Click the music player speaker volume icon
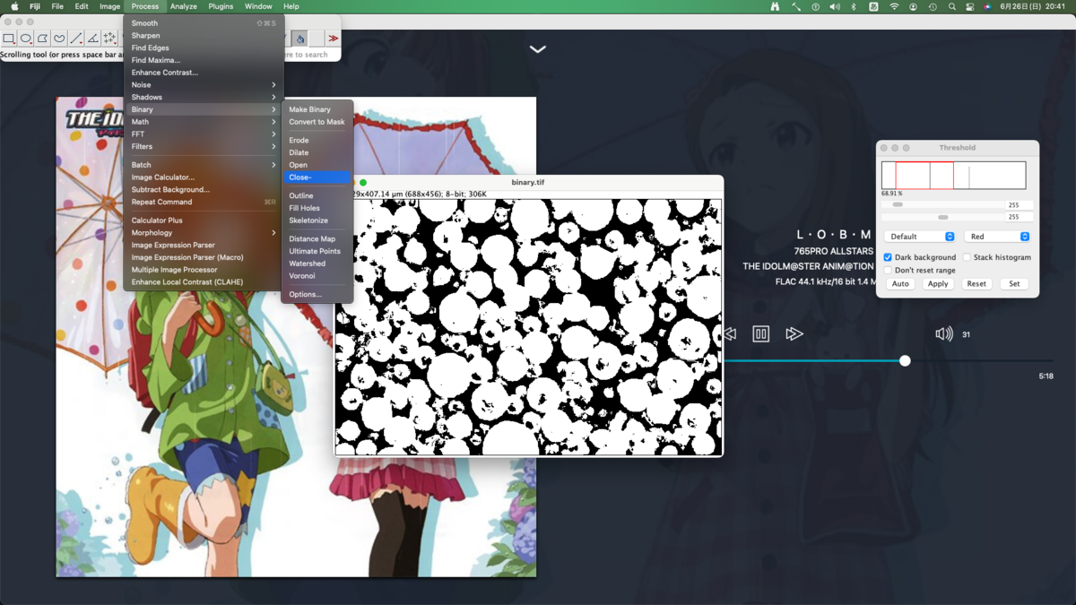 click(x=943, y=334)
